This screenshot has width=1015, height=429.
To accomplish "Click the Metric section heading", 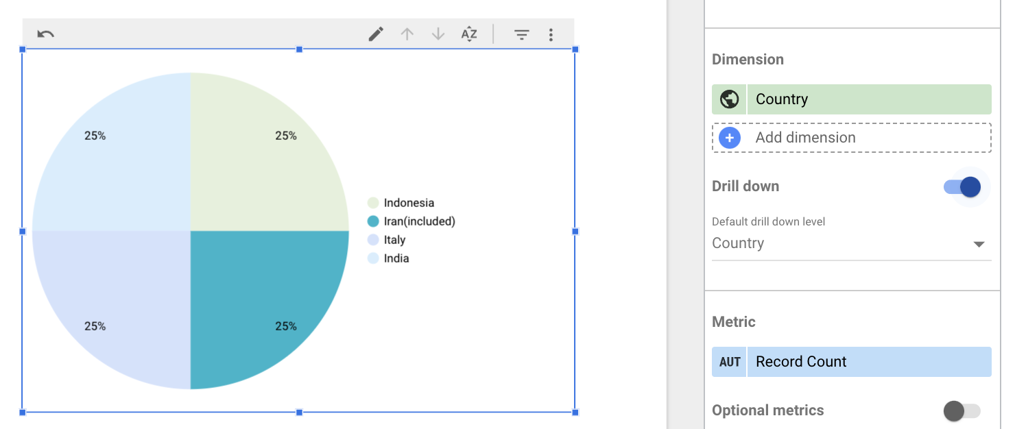I will click(734, 322).
